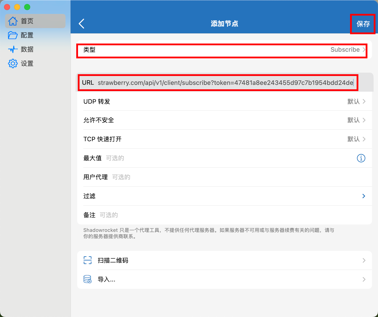Open the 过滤 settings chevron
The width and height of the screenshot is (378, 317).
point(364,196)
